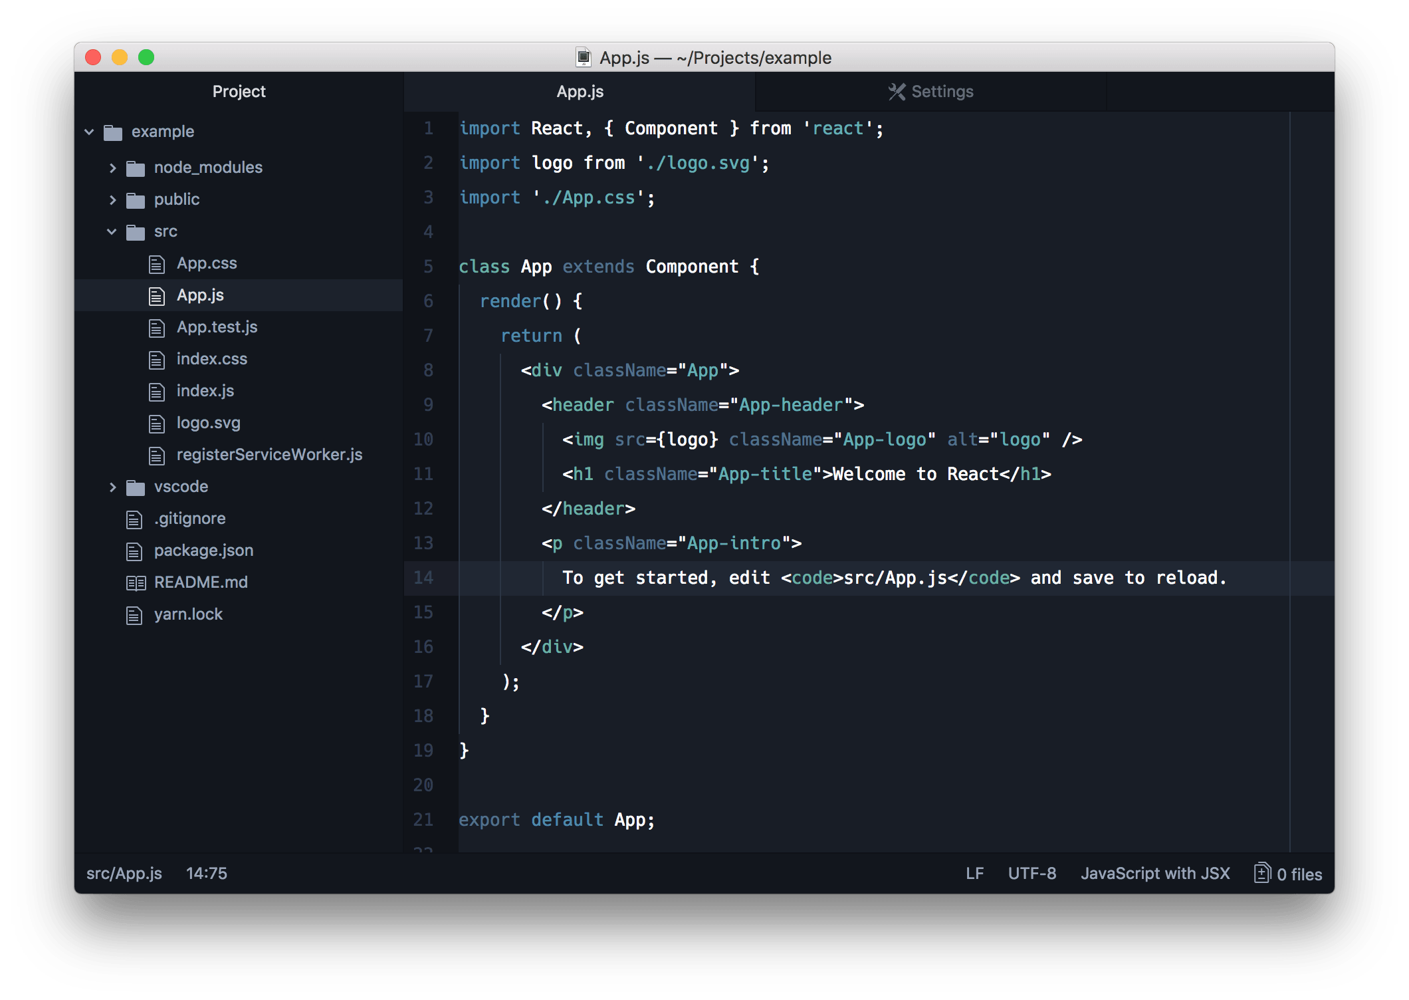
Task: Collapse the example root folder chevron
Action: (89, 132)
